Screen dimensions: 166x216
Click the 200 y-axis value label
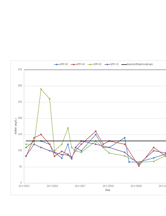point(20,118)
